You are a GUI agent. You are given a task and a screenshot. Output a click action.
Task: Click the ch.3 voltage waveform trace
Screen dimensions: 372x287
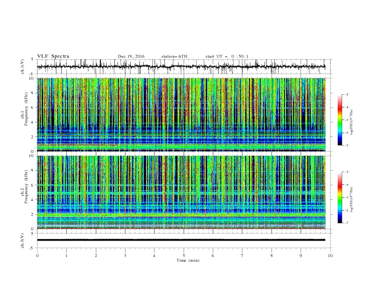tap(181, 240)
